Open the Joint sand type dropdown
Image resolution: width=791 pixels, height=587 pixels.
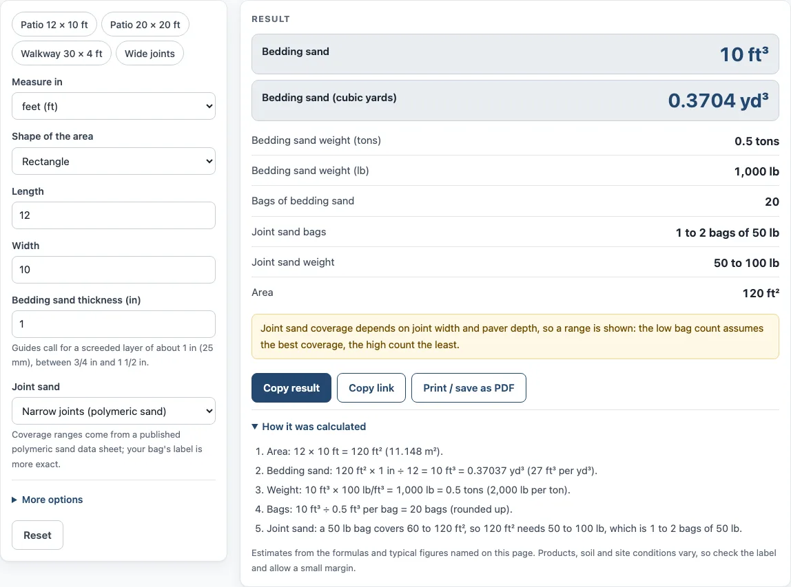[x=114, y=411]
